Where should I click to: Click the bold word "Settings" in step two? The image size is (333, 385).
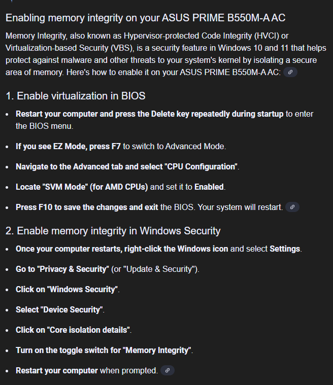(285, 249)
